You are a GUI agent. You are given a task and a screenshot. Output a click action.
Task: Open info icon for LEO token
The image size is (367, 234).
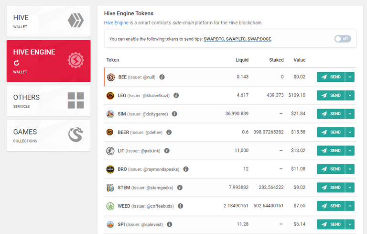[176, 95]
